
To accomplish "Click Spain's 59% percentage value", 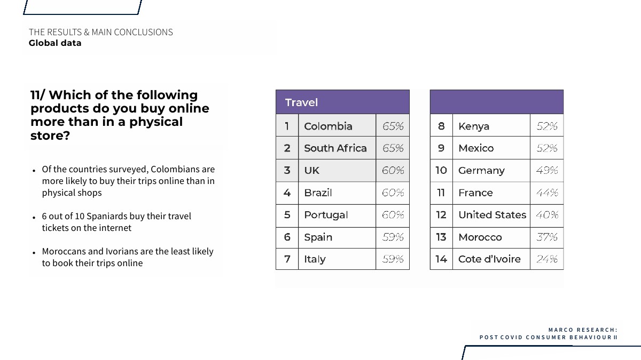I will pos(393,237).
